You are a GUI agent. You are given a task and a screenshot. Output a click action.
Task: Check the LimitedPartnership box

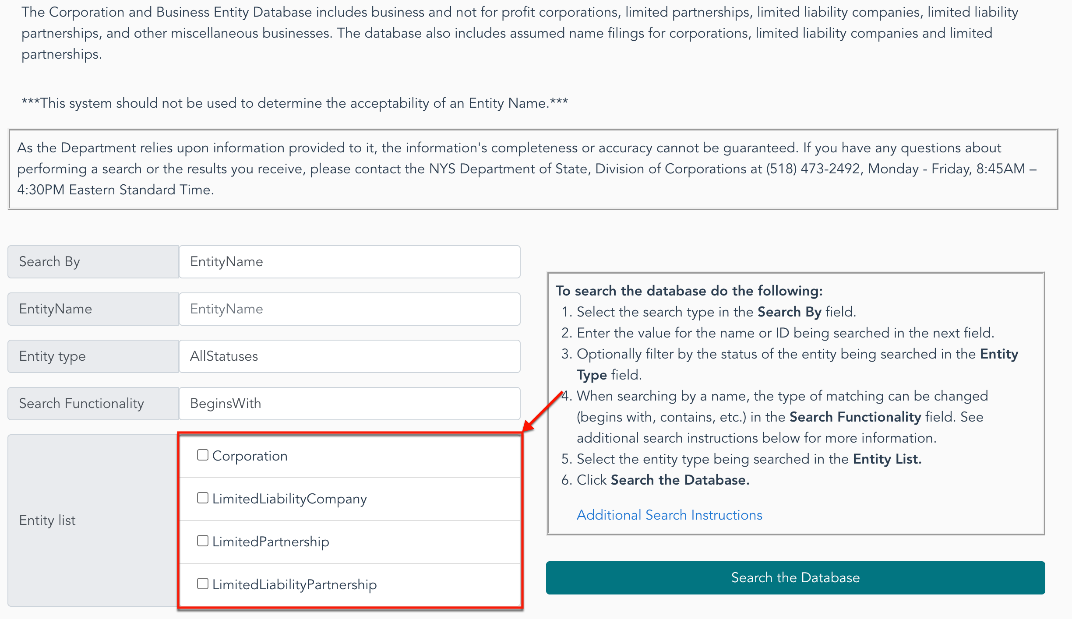202,541
